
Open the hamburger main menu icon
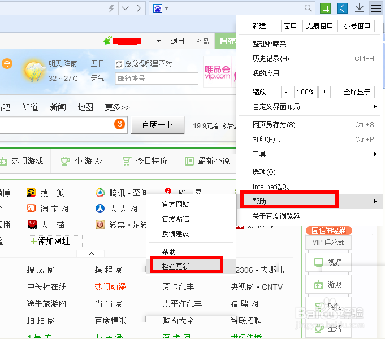376,8
